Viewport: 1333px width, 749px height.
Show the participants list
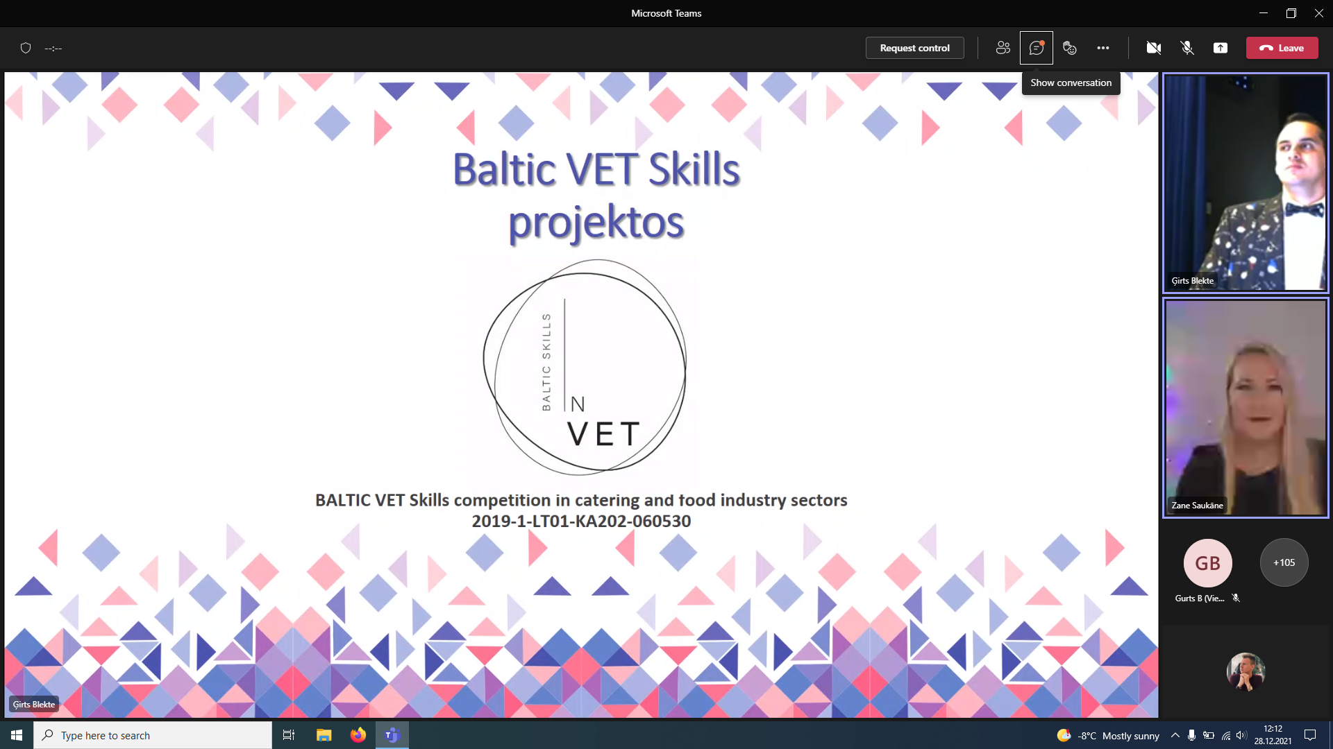(x=1003, y=48)
